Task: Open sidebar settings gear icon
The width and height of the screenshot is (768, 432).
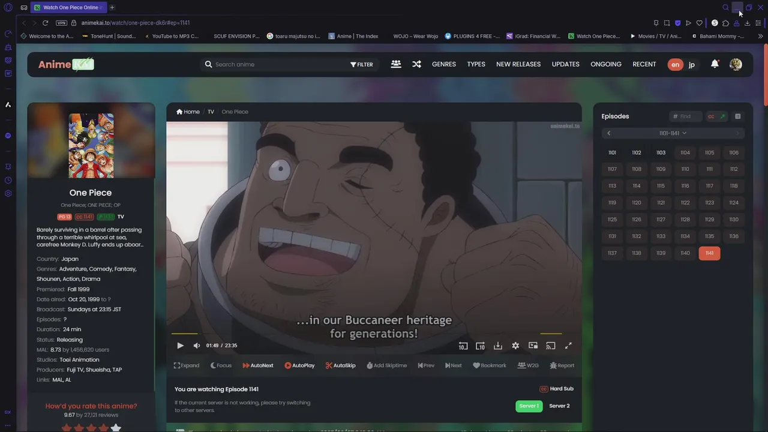Action: (8, 193)
